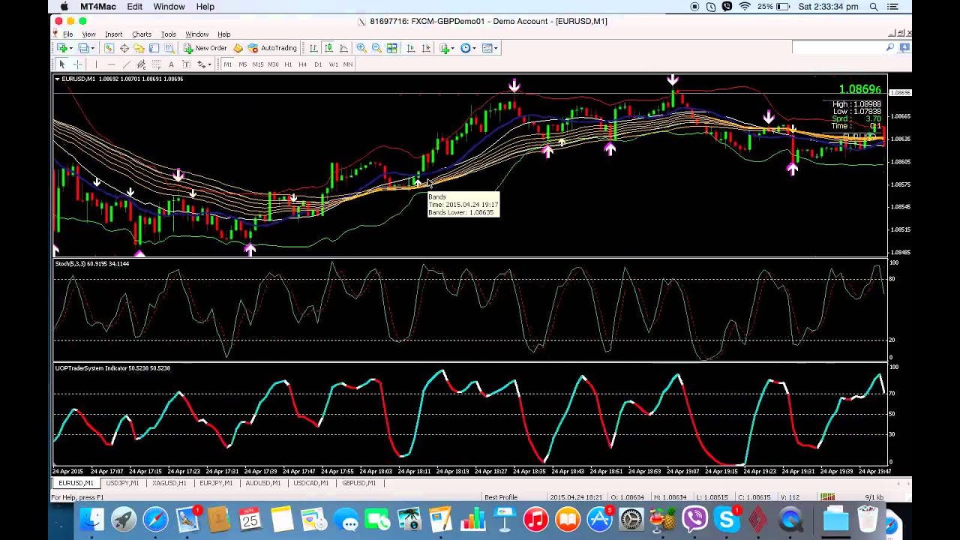Set timeframe to D1

(x=318, y=64)
